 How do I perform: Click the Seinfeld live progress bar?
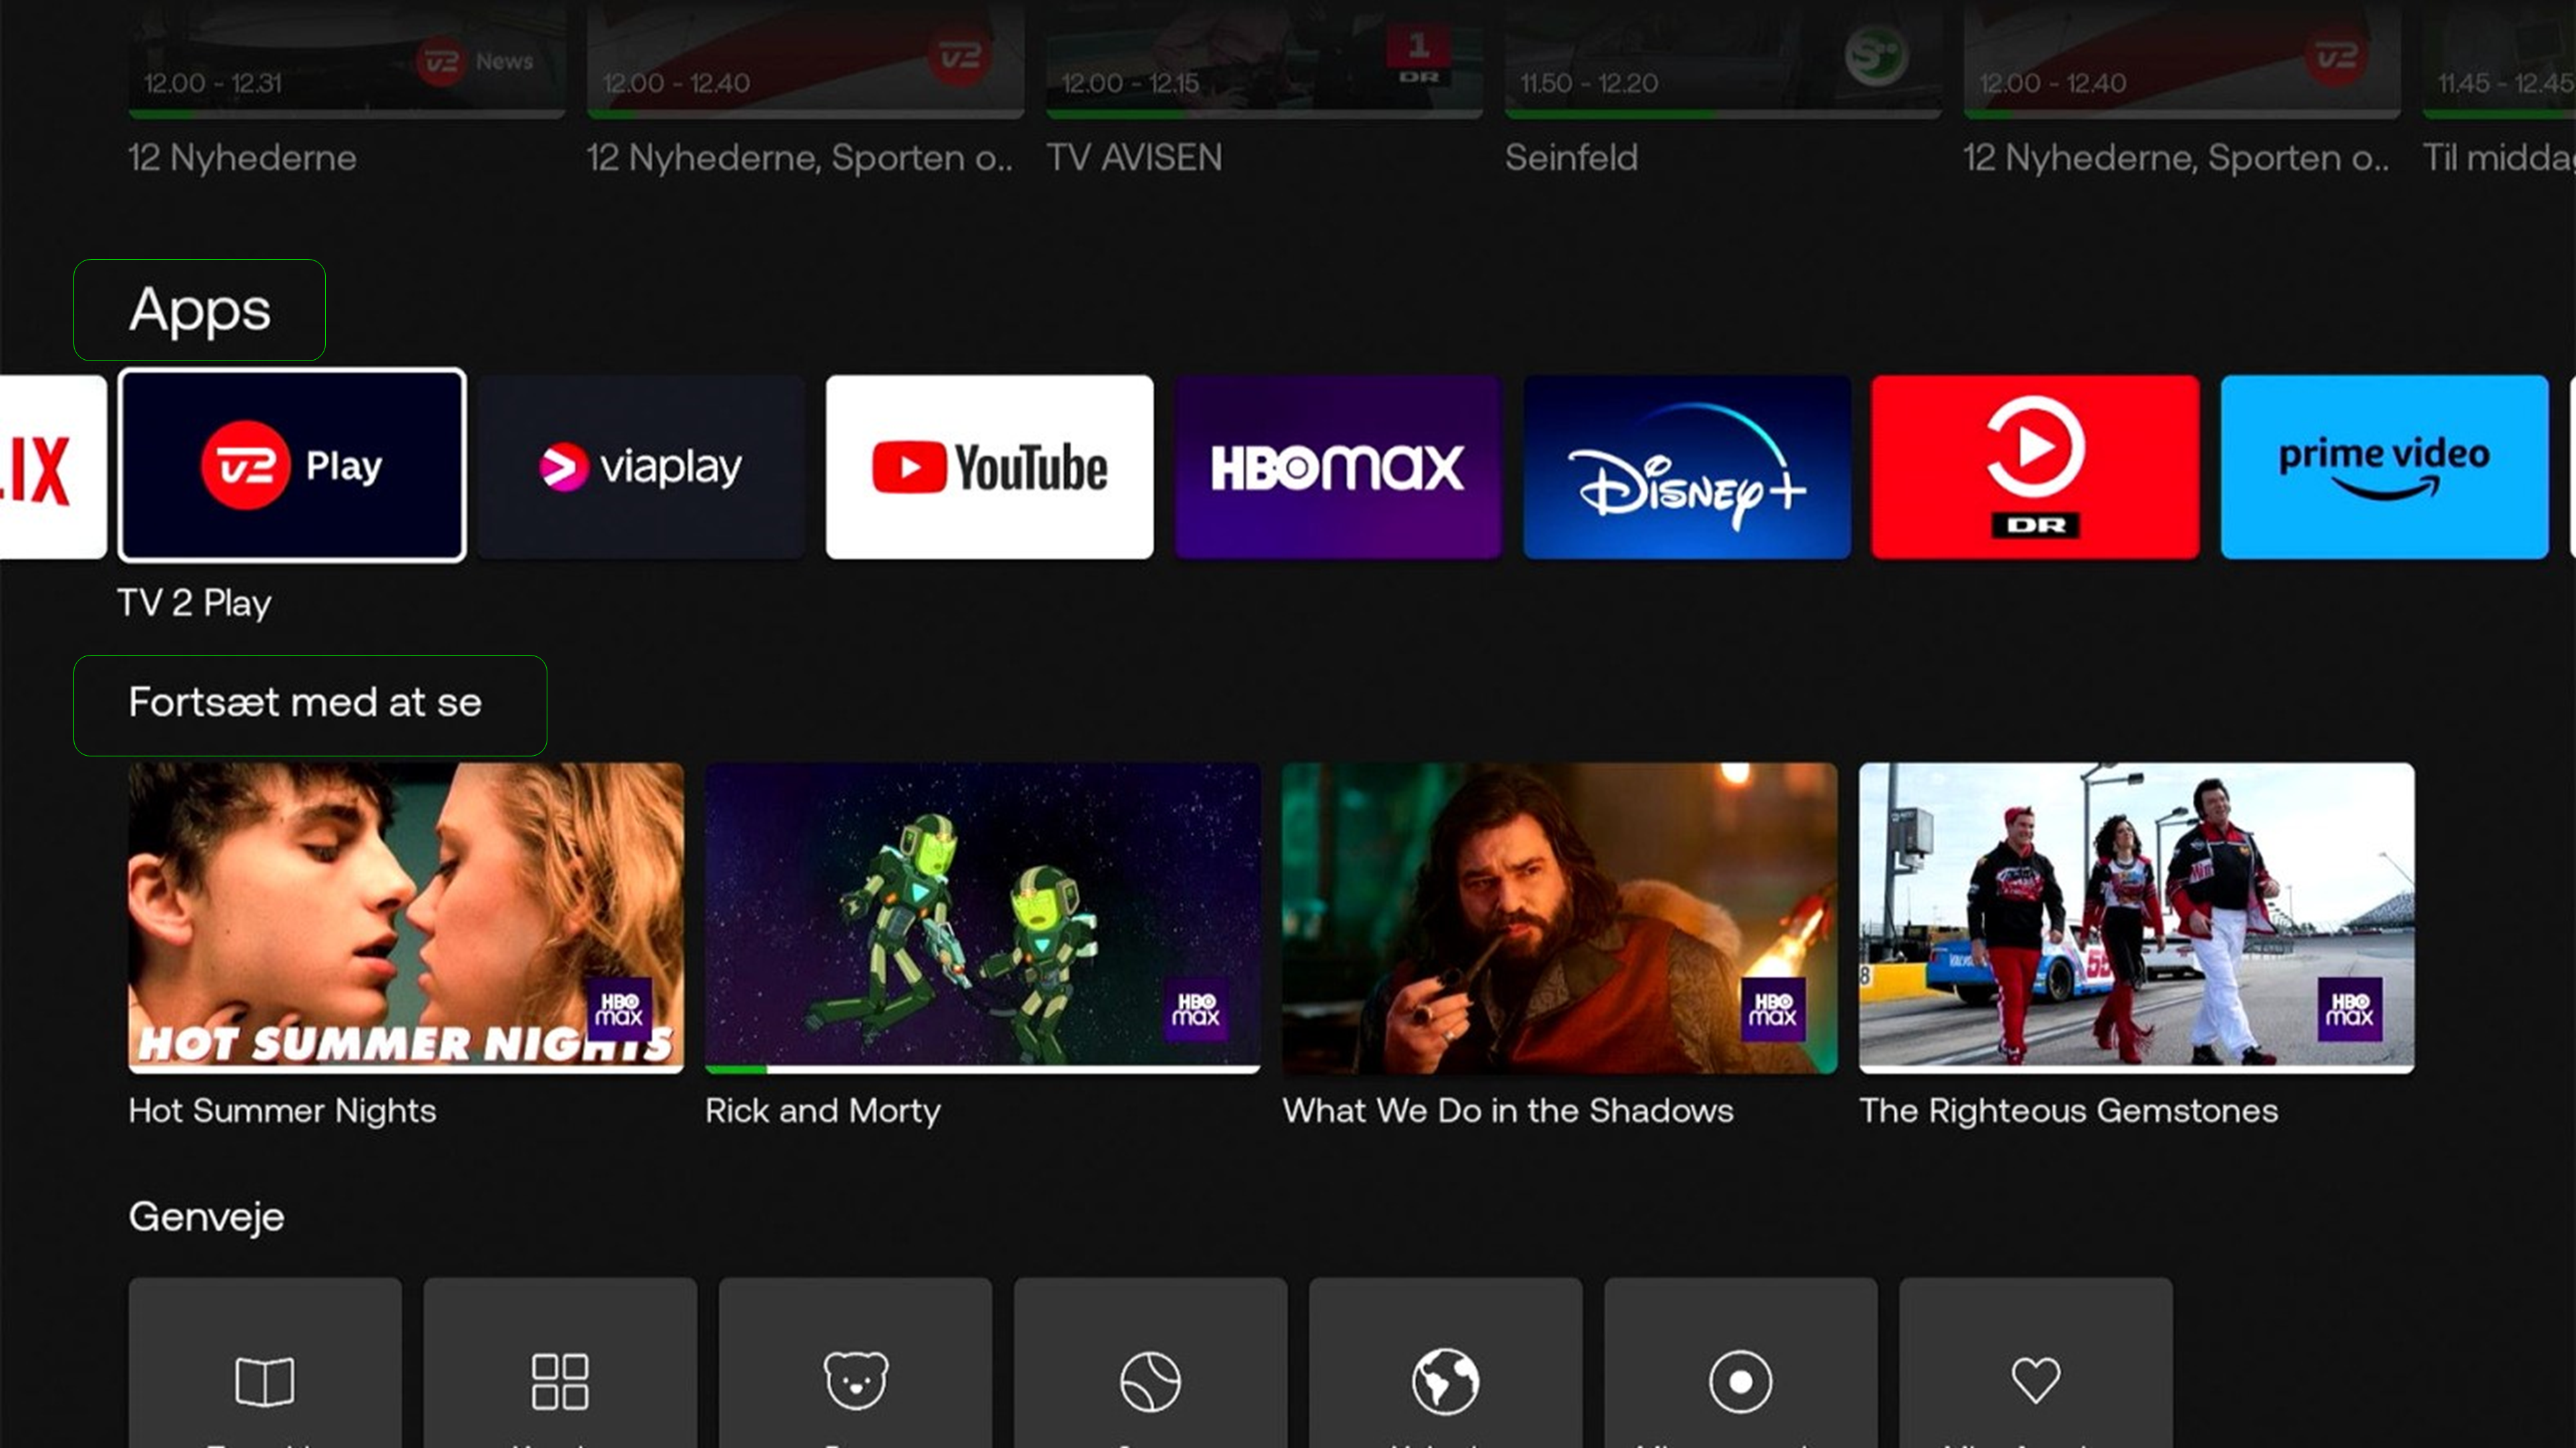pos(1723,114)
